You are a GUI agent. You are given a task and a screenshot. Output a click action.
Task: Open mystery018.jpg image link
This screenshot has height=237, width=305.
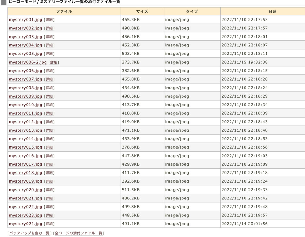[x=25, y=173]
